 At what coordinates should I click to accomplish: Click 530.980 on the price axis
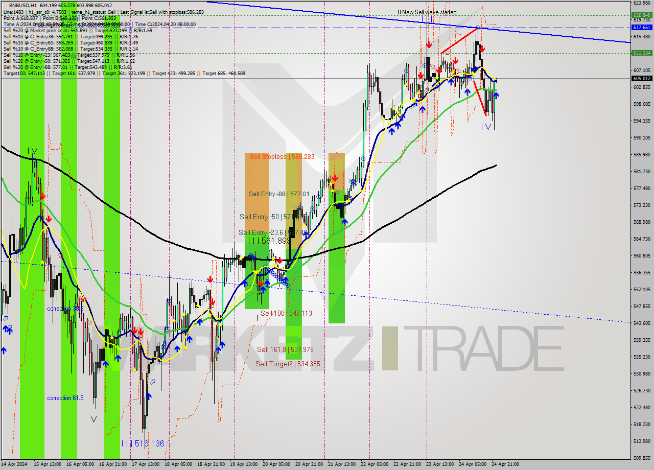pos(642,374)
